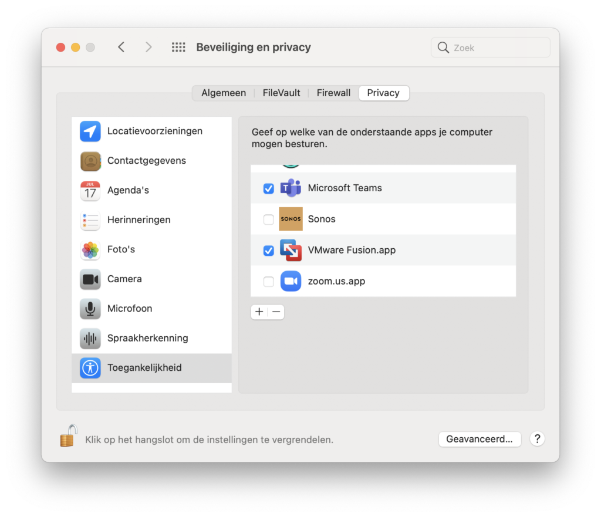Select the Microsoft Teams row text
The height and width of the screenshot is (517, 601).
click(345, 188)
